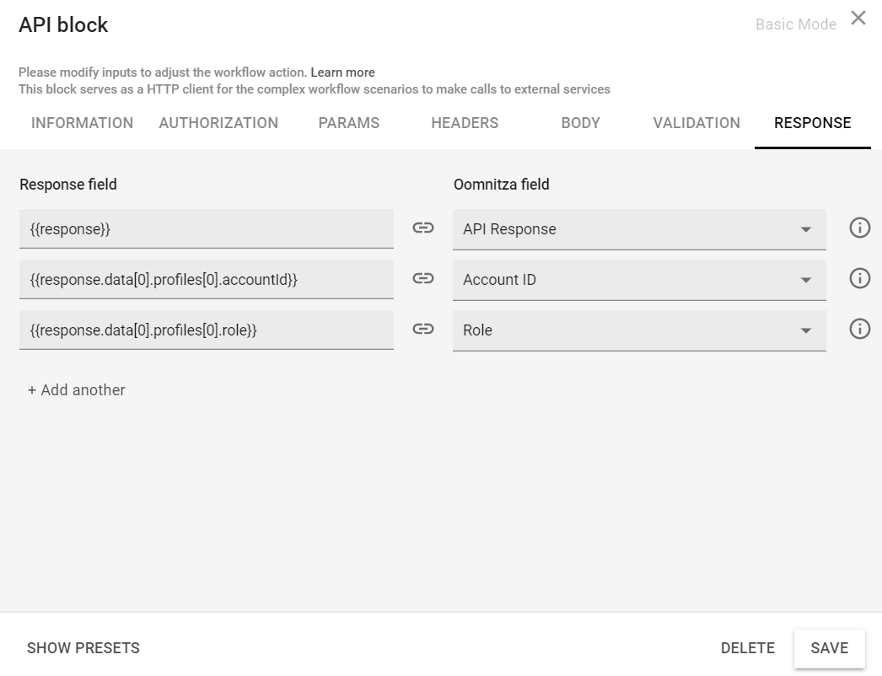Switch to the AUTHORIZATION tab

[218, 123]
